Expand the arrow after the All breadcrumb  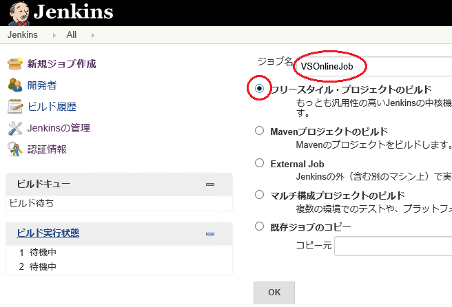tap(92, 35)
